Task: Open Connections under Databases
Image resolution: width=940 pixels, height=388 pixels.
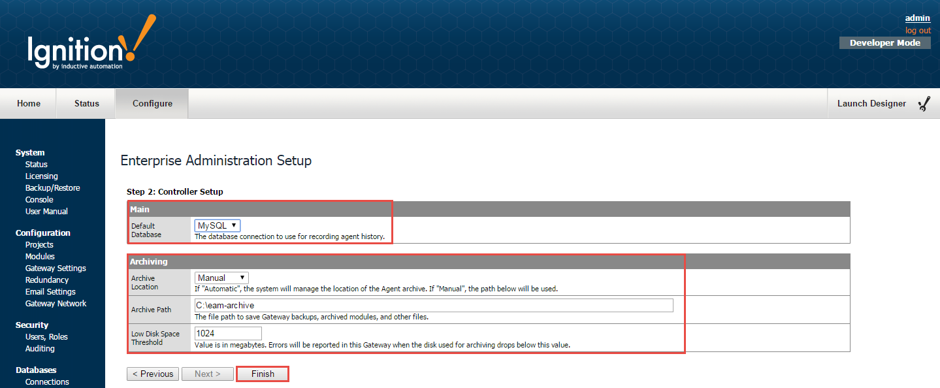Action: 47,381
